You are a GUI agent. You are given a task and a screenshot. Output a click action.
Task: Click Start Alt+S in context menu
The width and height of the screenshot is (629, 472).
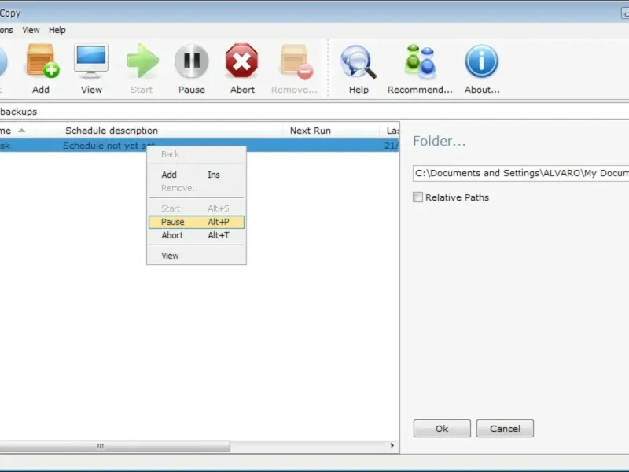point(196,208)
